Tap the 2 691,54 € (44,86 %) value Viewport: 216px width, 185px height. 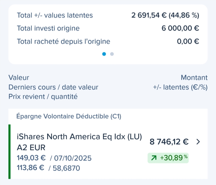click(x=165, y=15)
